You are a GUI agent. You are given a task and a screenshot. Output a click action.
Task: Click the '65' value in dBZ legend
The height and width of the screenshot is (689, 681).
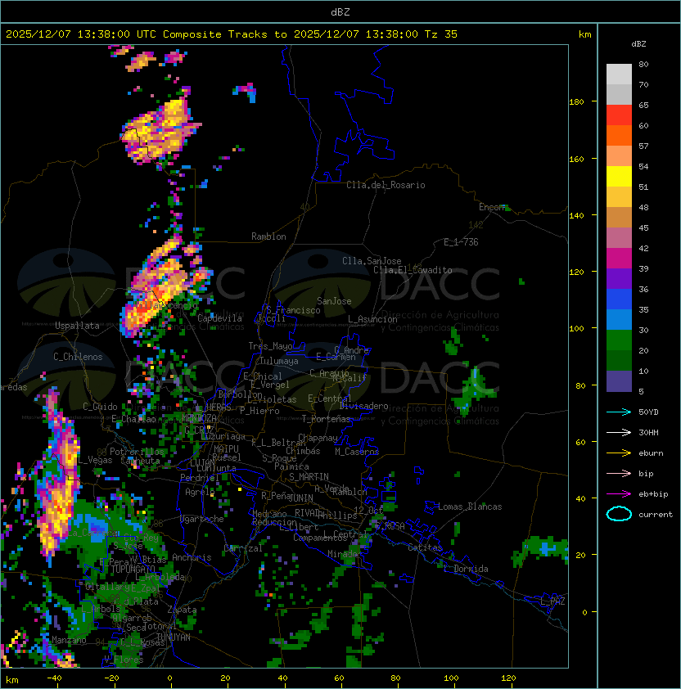[x=643, y=105]
